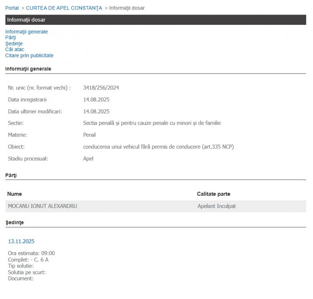Open CURTEA DE APEL CONSTANȚA breadcrumb link
Image resolution: width=313 pixels, height=299 pixels.
point(64,8)
